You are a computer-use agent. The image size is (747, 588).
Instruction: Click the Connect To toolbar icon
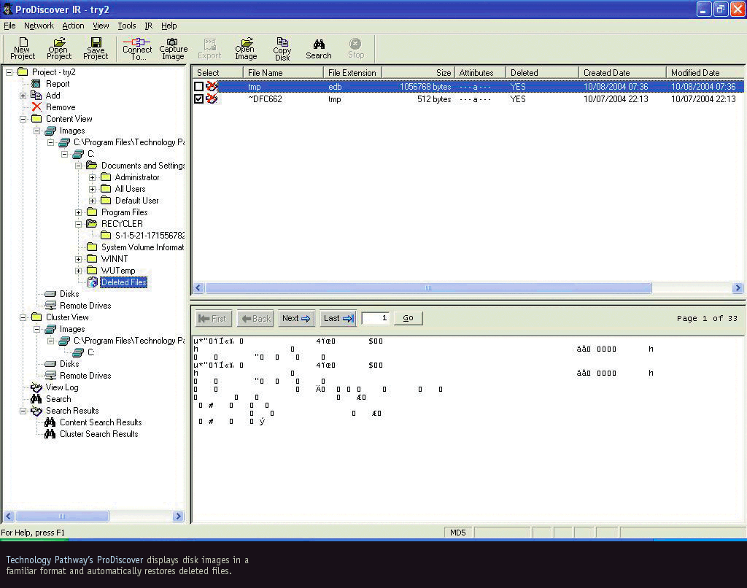[x=137, y=49]
